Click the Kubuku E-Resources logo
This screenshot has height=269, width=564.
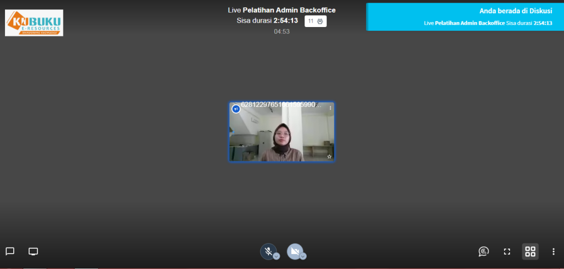34,23
